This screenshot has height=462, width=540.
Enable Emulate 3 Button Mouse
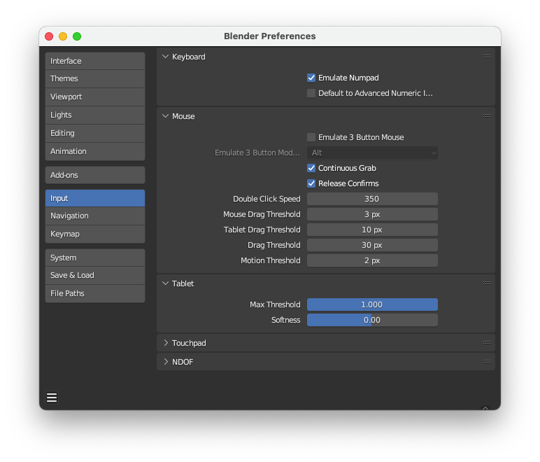(311, 137)
